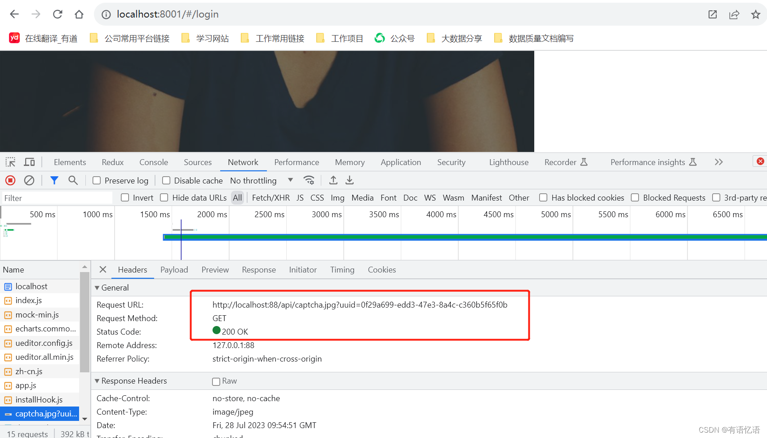Open the Performance tab
Viewport: 767px width, 438px height.
pyautogui.click(x=297, y=162)
